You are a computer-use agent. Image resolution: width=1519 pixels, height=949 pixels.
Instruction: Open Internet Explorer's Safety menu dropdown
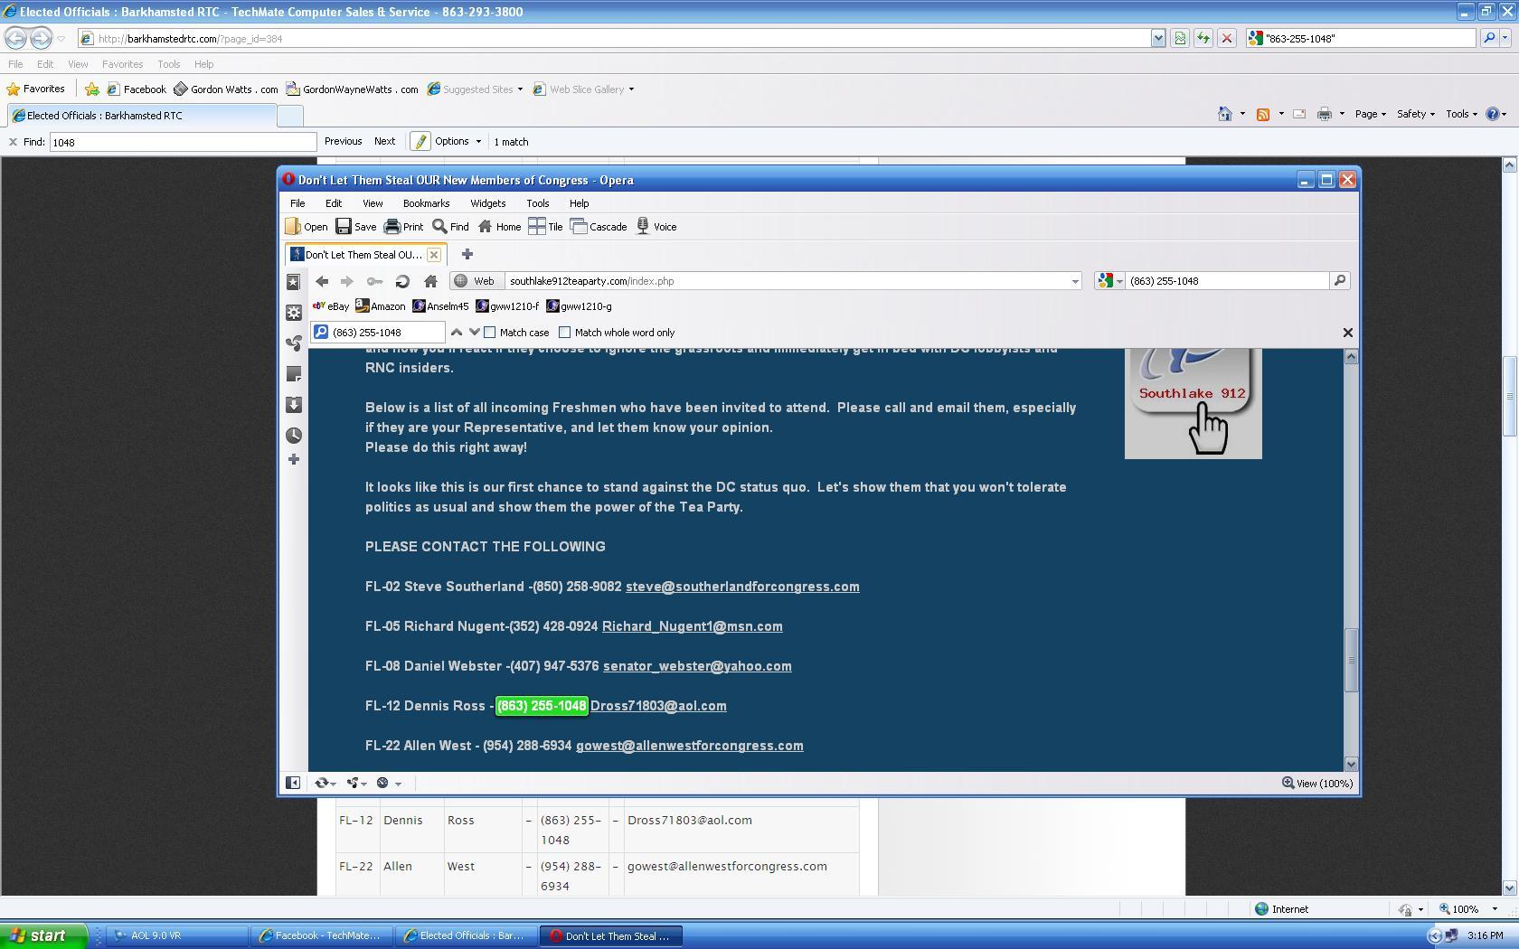coord(1416,114)
